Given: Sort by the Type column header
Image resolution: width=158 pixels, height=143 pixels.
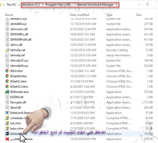Looking at the screenshot, I should [109, 15].
